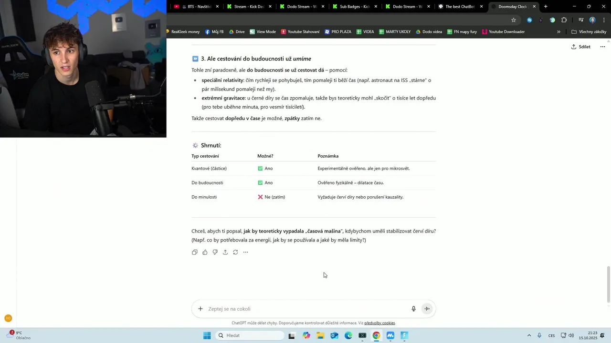This screenshot has width=611, height=343.
Task: Open Chrome's three-dot menu
Action: coord(603,20)
